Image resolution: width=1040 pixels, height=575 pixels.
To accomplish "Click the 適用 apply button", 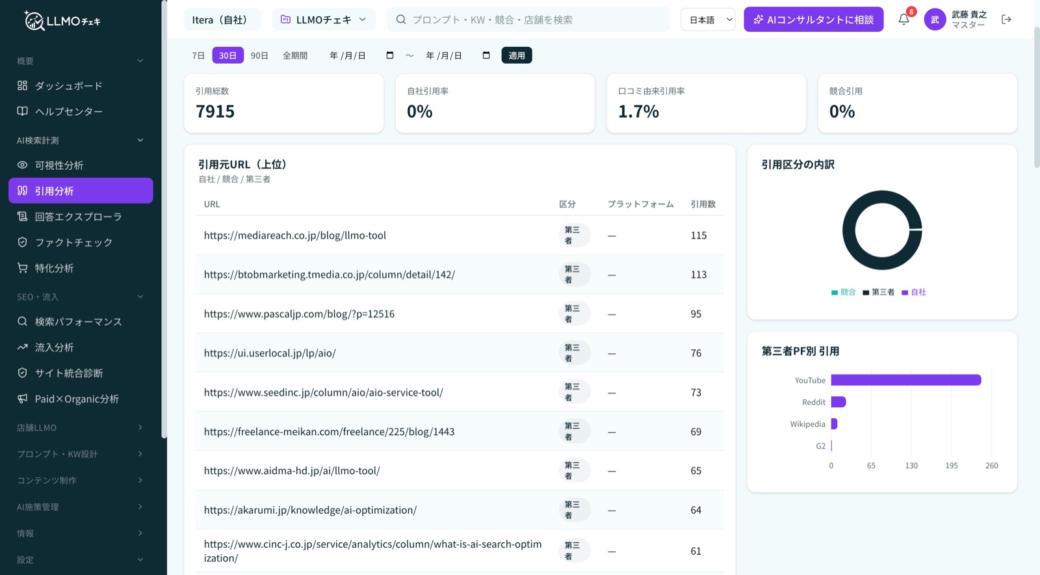I will click(x=517, y=55).
